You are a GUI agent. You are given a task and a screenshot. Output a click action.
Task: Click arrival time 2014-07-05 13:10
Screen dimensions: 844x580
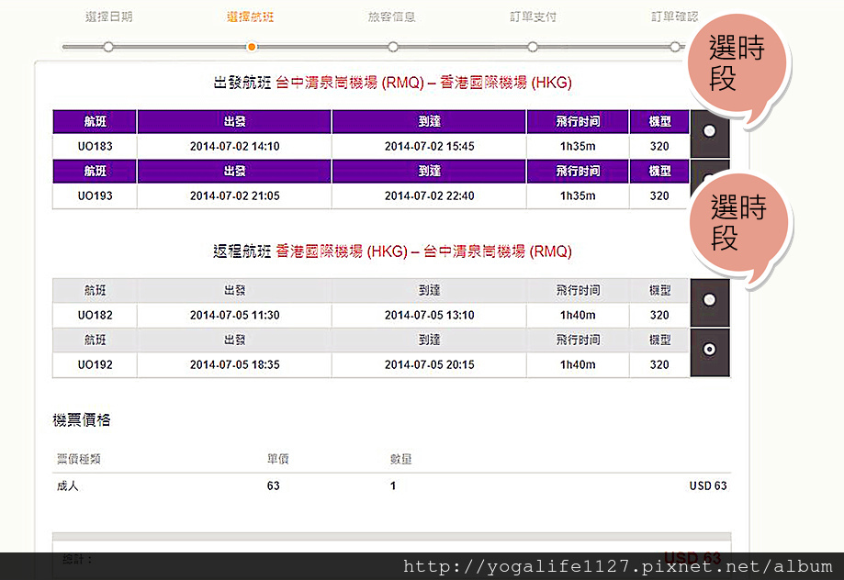(430, 316)
